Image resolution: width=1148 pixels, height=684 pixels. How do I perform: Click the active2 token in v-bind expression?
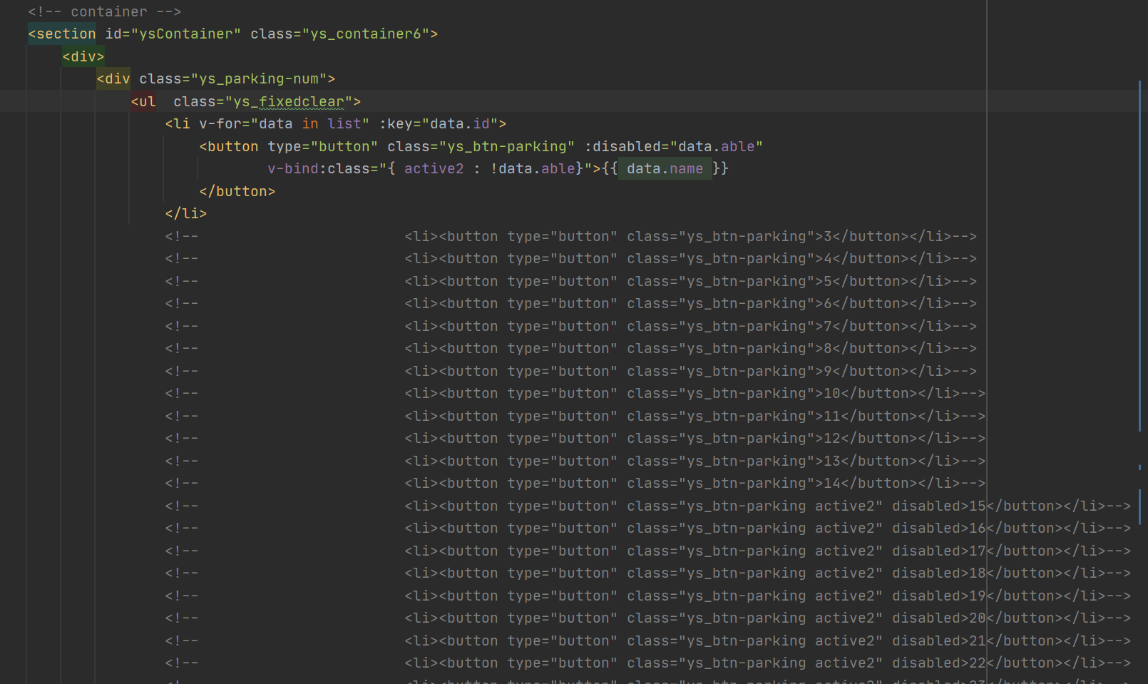tap(434, 168)
